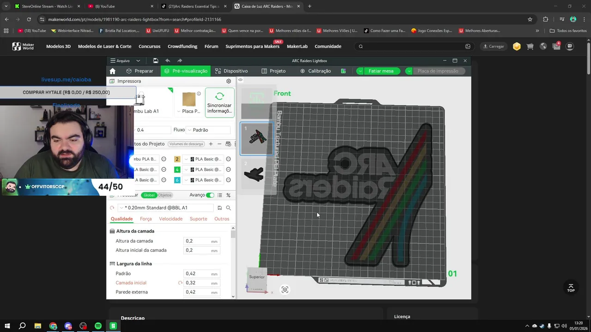Open the Calibração tab
The width and height of the screenshot is (591, 332).
tap(315, 71)
